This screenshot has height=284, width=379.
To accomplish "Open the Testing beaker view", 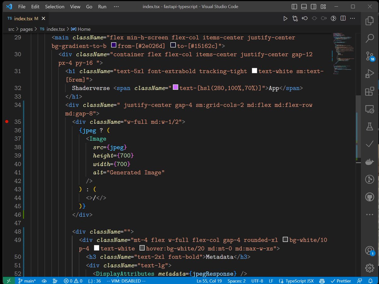I will pyautogui.click(x=370, y=127).
